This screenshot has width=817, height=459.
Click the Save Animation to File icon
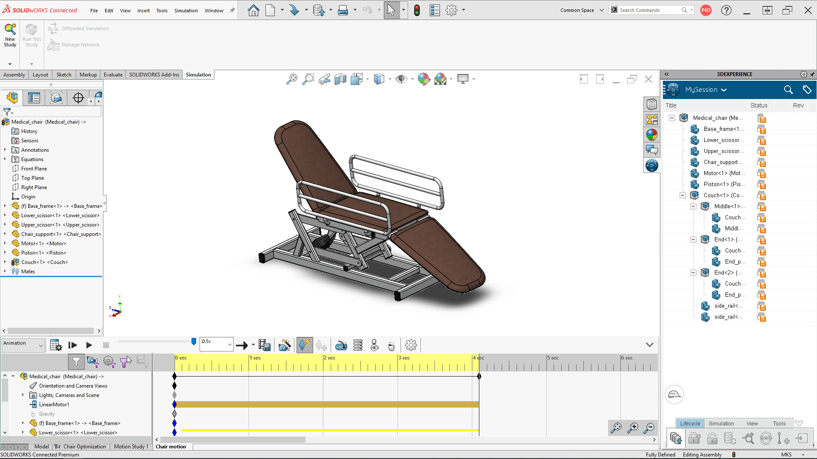coord(264,345)
